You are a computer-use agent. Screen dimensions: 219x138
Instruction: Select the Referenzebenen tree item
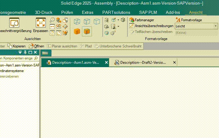9,76
